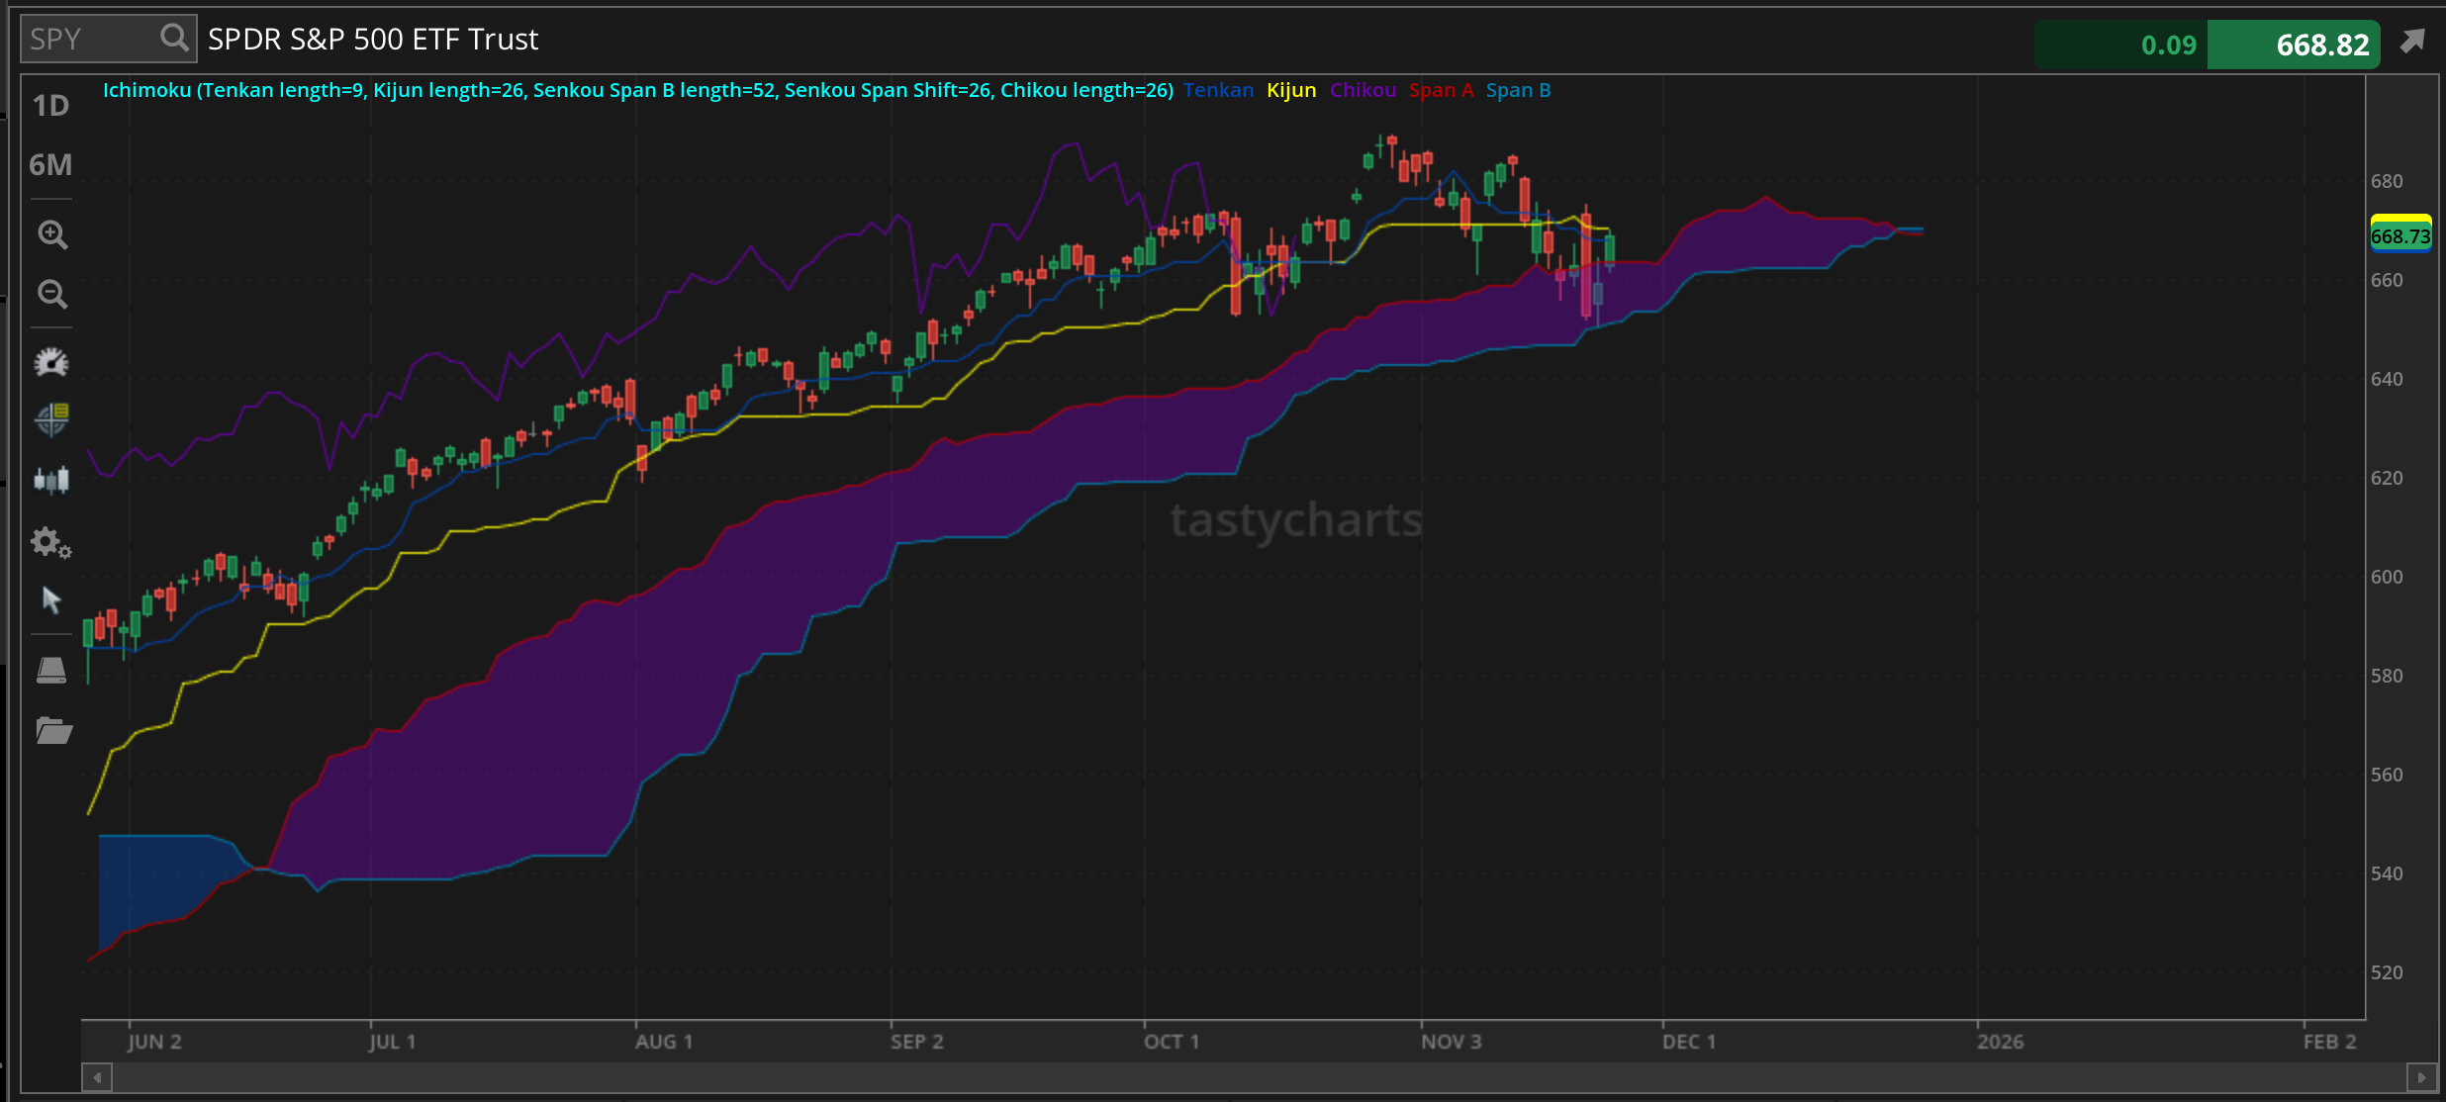Open the 6M time range selector
The height and width of the screenshot is (1102, 2446).
(50, 165)
